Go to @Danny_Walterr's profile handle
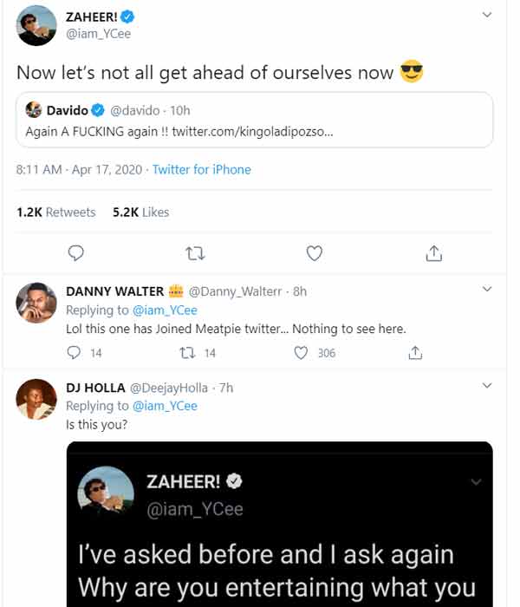Image resolution: width=520 pixels, height=607 pixels. (x=235, y=291)
